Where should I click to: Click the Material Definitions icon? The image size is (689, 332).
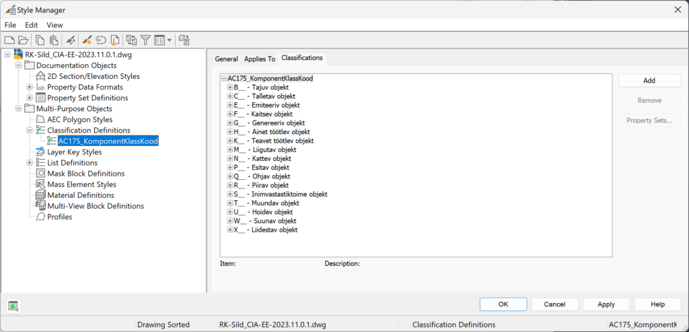click(x=40, y=195)
